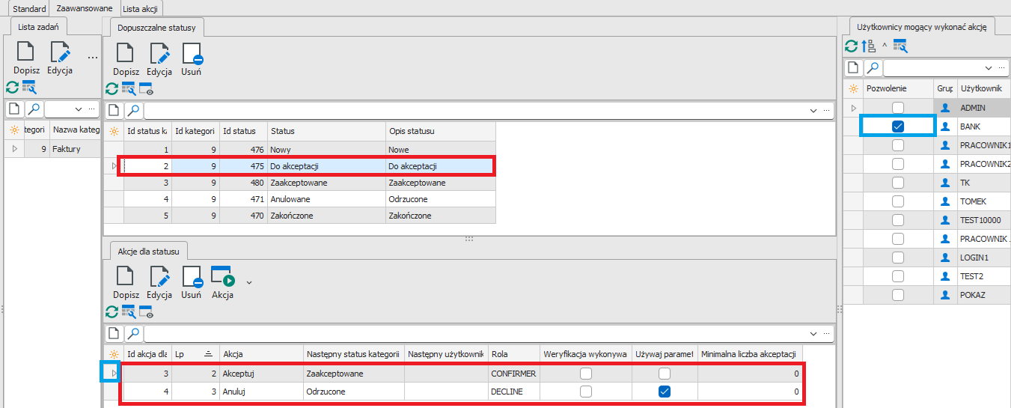Sort by the Opis statusu column header
This screenshot has height=408, width=1011.
[440, 131]
